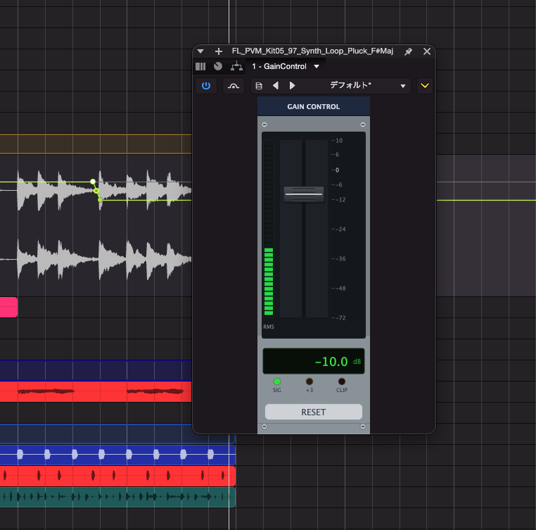536x530 pixels.
Task: Load the next preset
Action: (293, 86)
